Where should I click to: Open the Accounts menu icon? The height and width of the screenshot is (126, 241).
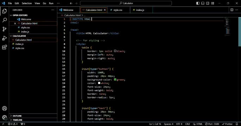click(x=5, y=108)
